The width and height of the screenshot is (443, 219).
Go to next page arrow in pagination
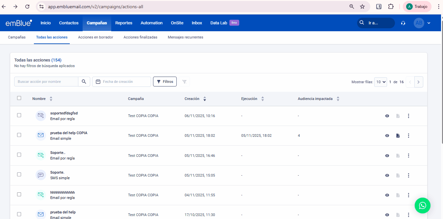point(418,82)
